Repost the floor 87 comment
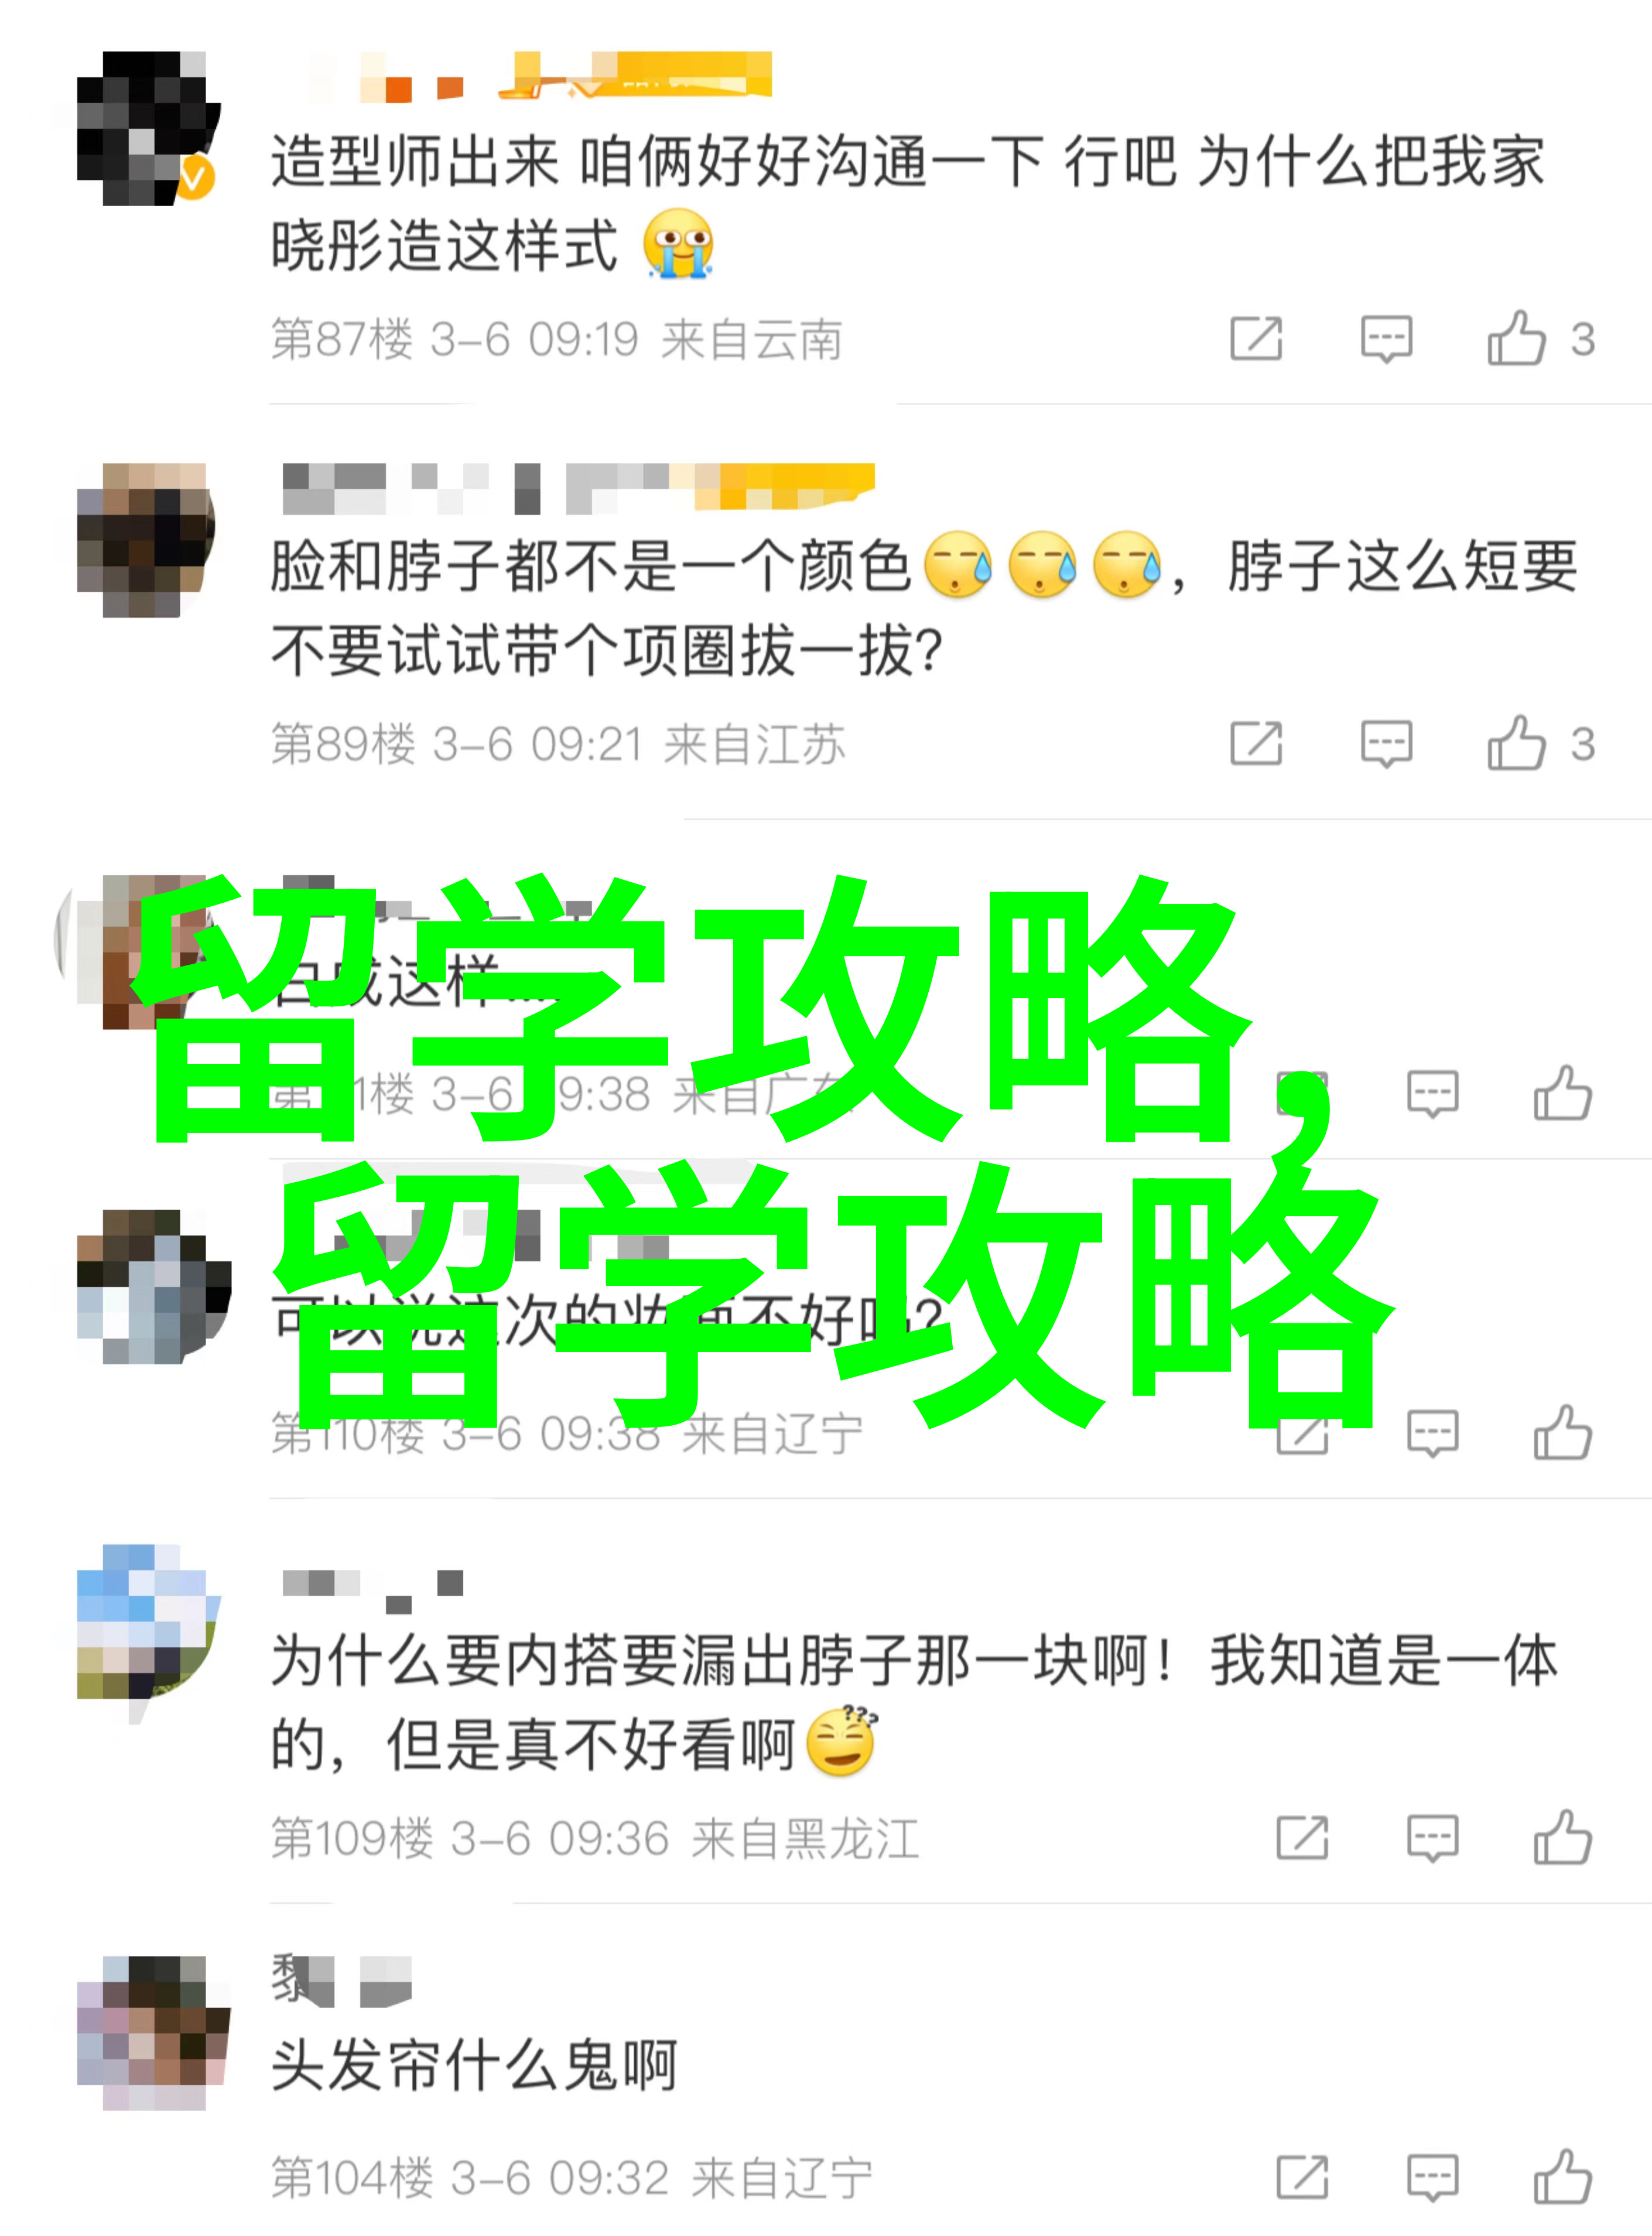The width and height of the screenshot is (1652, 2236). pyautogui.click(x=1256, y=339)
